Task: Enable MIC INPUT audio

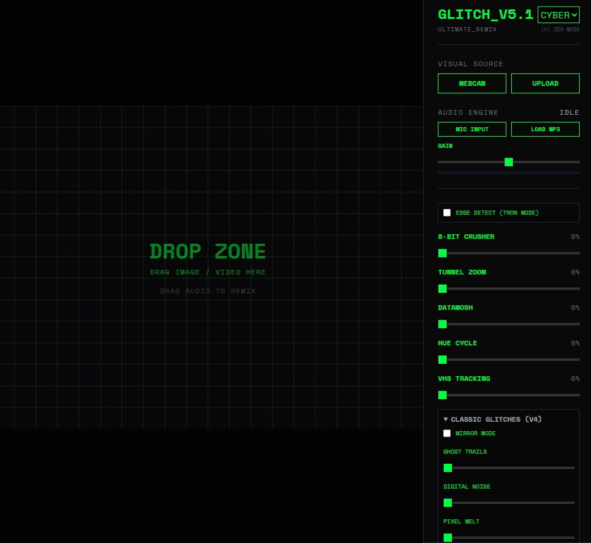Action: pos(471,129)
